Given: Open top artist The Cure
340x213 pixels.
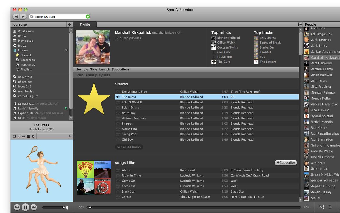Looking at the screenshot, I should (224, 62).
